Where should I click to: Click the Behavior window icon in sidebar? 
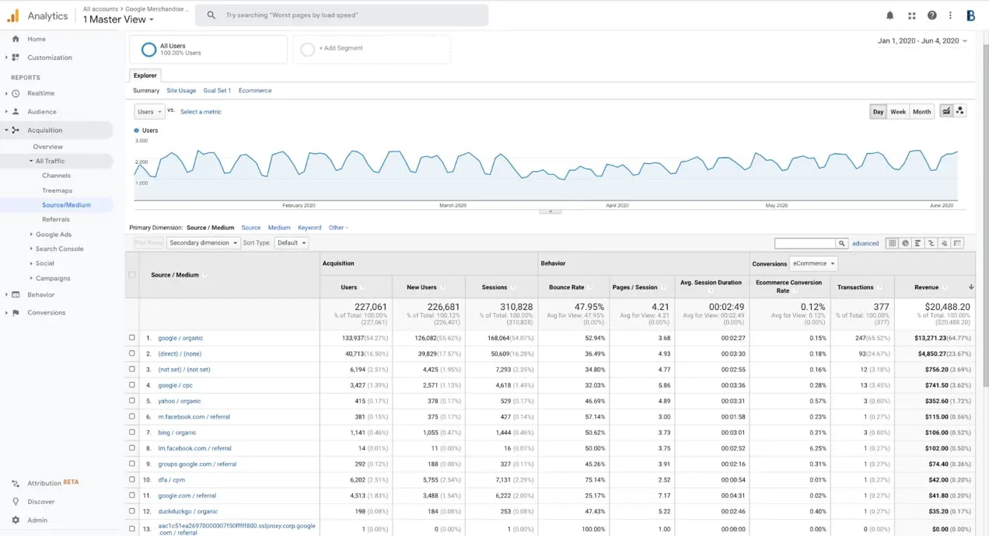coord(16,295)
